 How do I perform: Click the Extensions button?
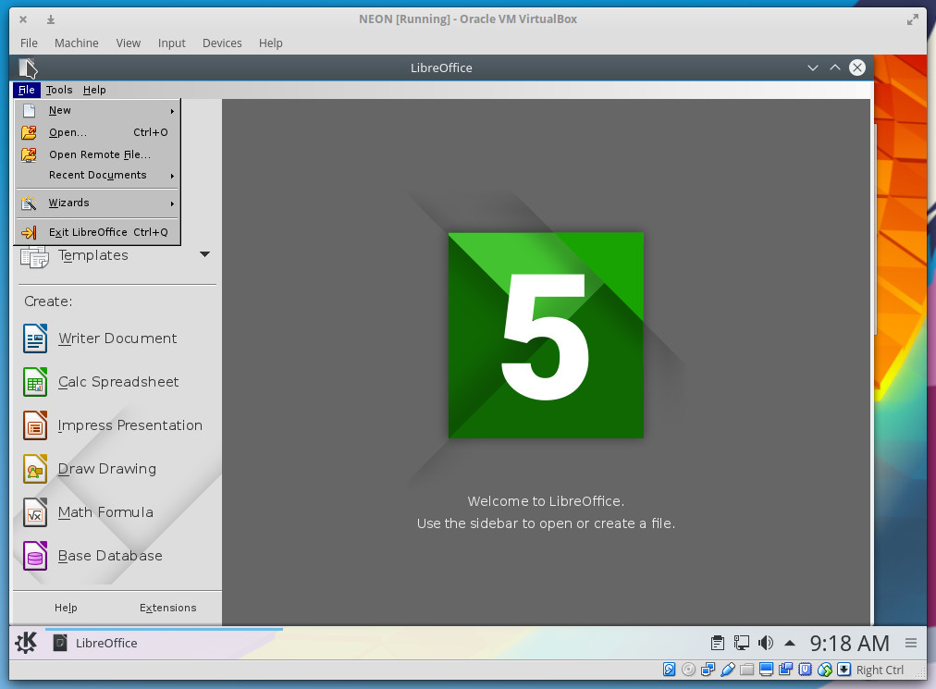pyautogui.click(x=167, y=608)
